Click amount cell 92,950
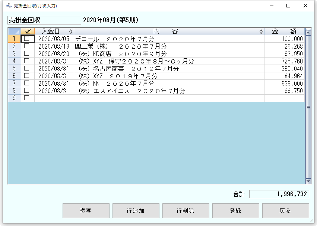 click(x=284, y=53)
